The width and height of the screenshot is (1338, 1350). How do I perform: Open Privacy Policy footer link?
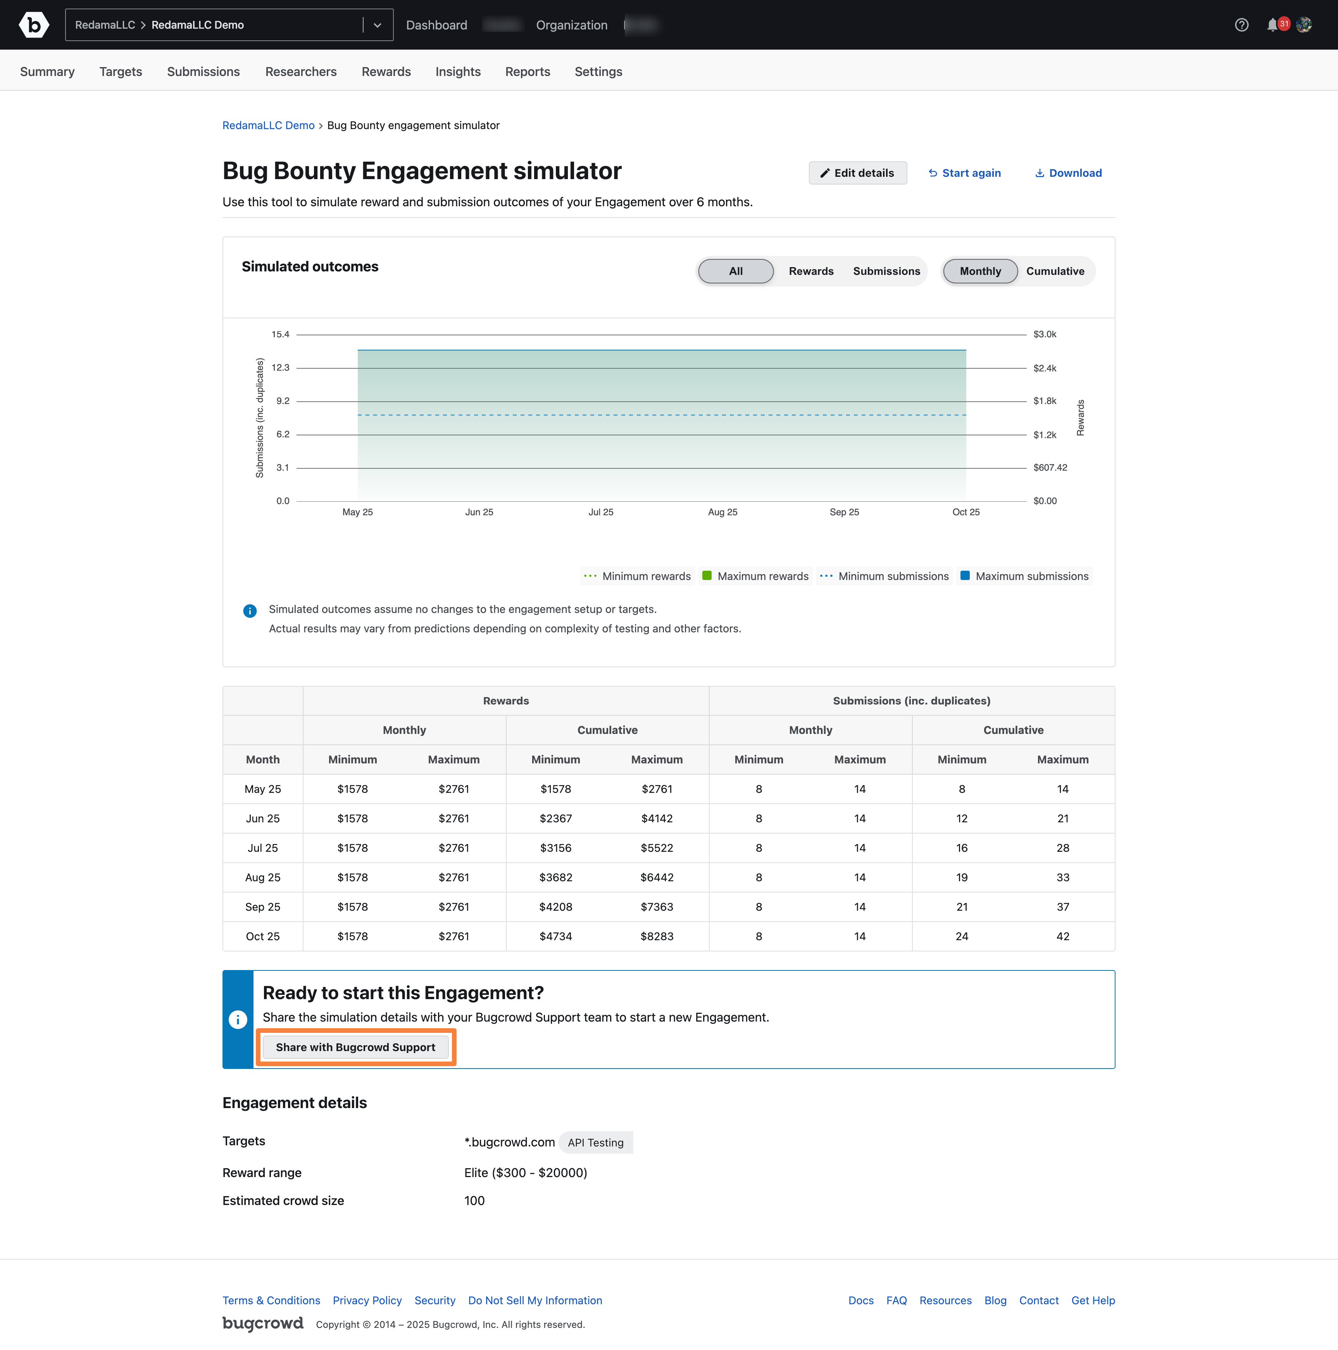click(367, 1301)
